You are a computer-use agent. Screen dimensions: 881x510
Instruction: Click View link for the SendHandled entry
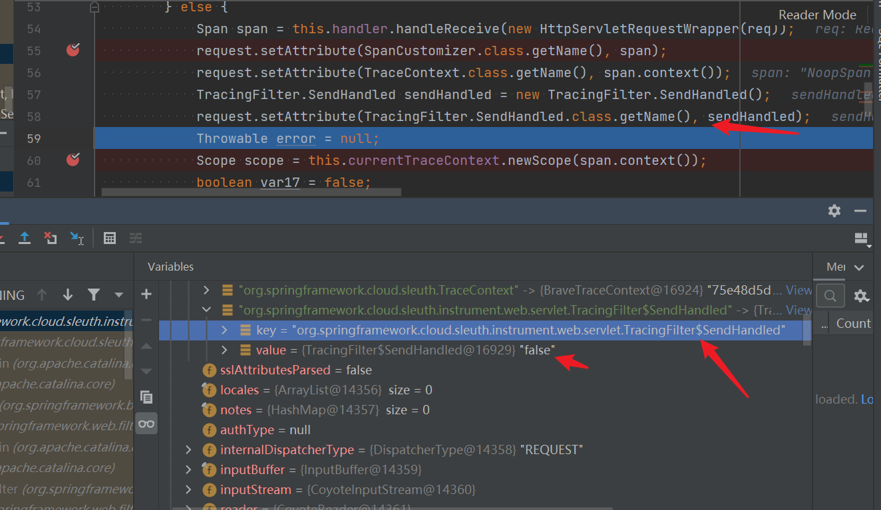click(798, 310)
